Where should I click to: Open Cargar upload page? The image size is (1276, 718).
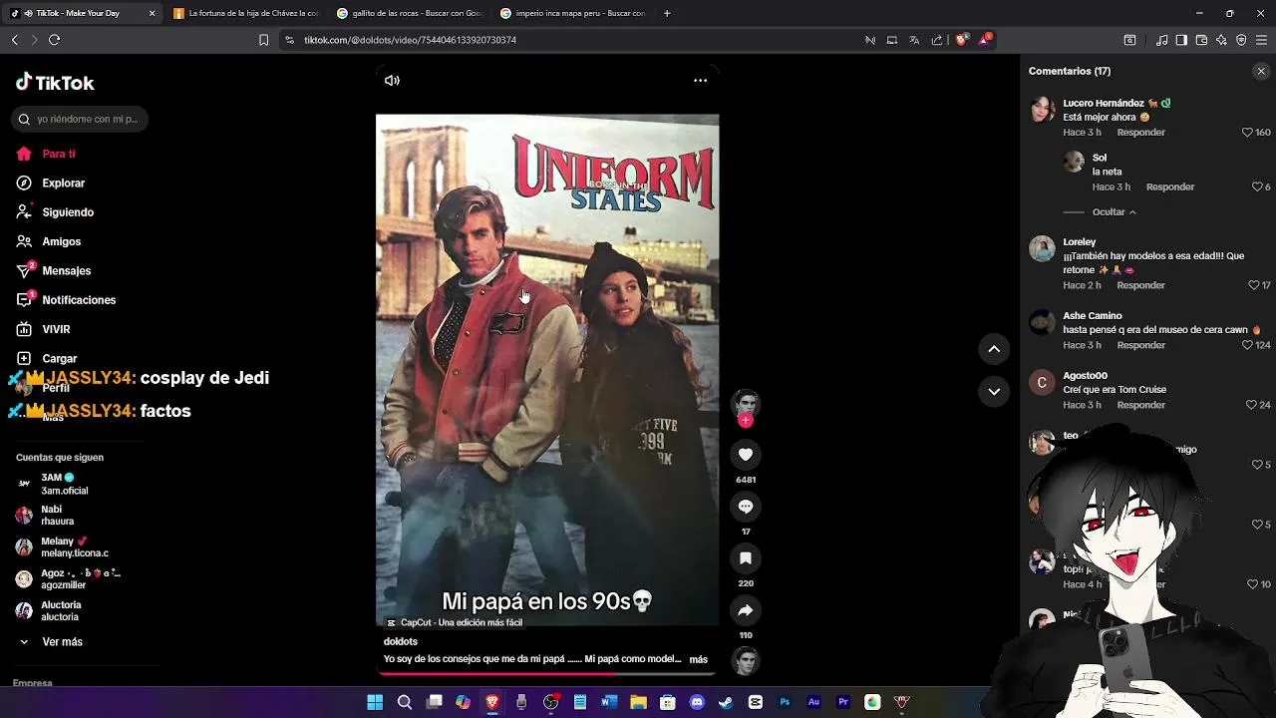pyautogui.click(x=59, y=358)
